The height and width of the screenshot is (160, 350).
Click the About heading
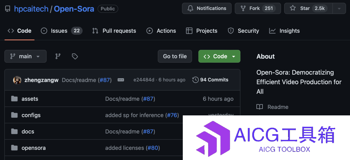pyautogui.click(x=266, y=57)
